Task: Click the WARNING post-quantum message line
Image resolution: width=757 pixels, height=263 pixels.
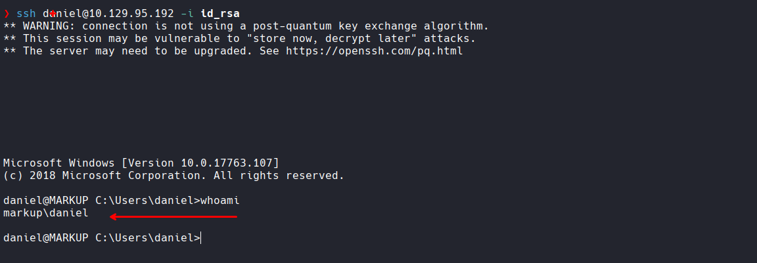Action: pos(246,26)
